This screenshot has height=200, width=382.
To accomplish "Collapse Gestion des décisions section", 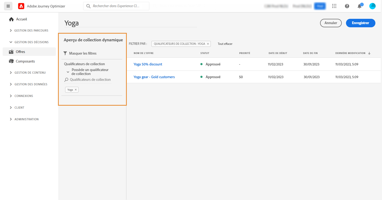I will point(11,42).
